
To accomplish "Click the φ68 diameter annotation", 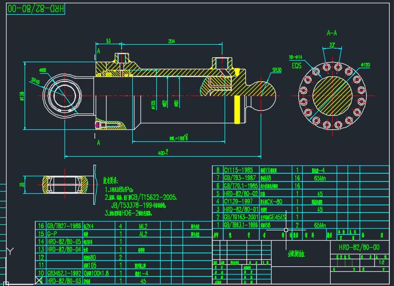I will pos(43,70).
